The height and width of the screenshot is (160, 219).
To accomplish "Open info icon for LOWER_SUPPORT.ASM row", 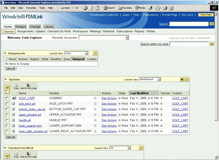I will point(95,126).
